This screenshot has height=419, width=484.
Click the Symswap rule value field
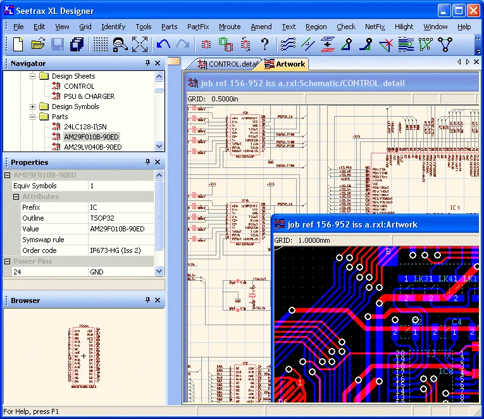[121, 240]
